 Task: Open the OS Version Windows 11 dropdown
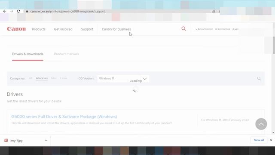coord(123,78)
